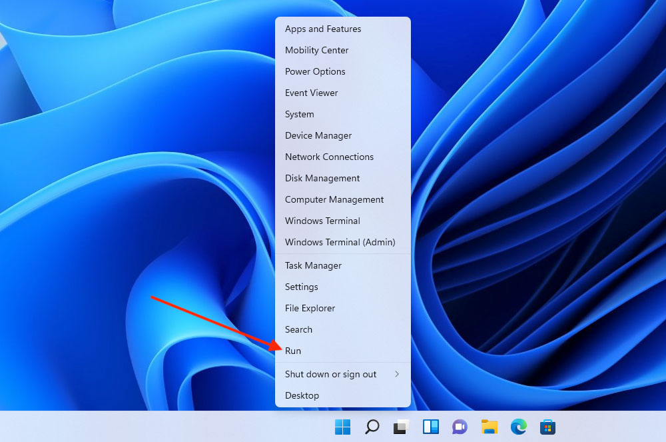Open Network Connections
Image resolution: width=666 pixels, height=442 pixels.
click(329, 157)
